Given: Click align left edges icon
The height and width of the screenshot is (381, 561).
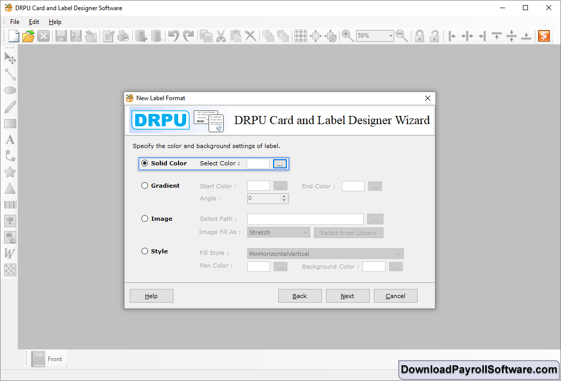Looking at the screenshot, I should pos(452,36).
